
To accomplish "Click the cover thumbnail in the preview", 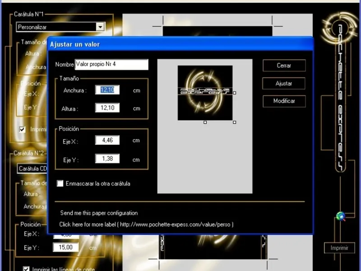I will [x=205, y=93].
